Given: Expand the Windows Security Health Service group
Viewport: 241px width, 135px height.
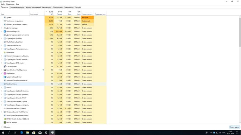Looking at the screenshot, I should pos(2,112).
